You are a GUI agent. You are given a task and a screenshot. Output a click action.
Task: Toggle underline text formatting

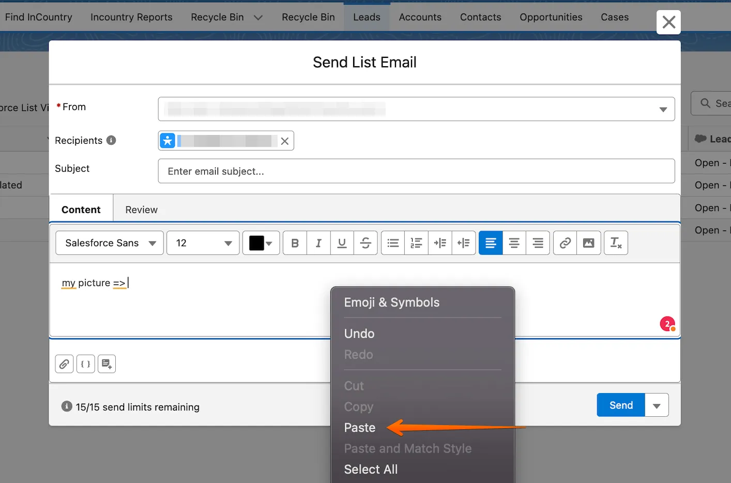pyautogui.click(x=342, y=243)
